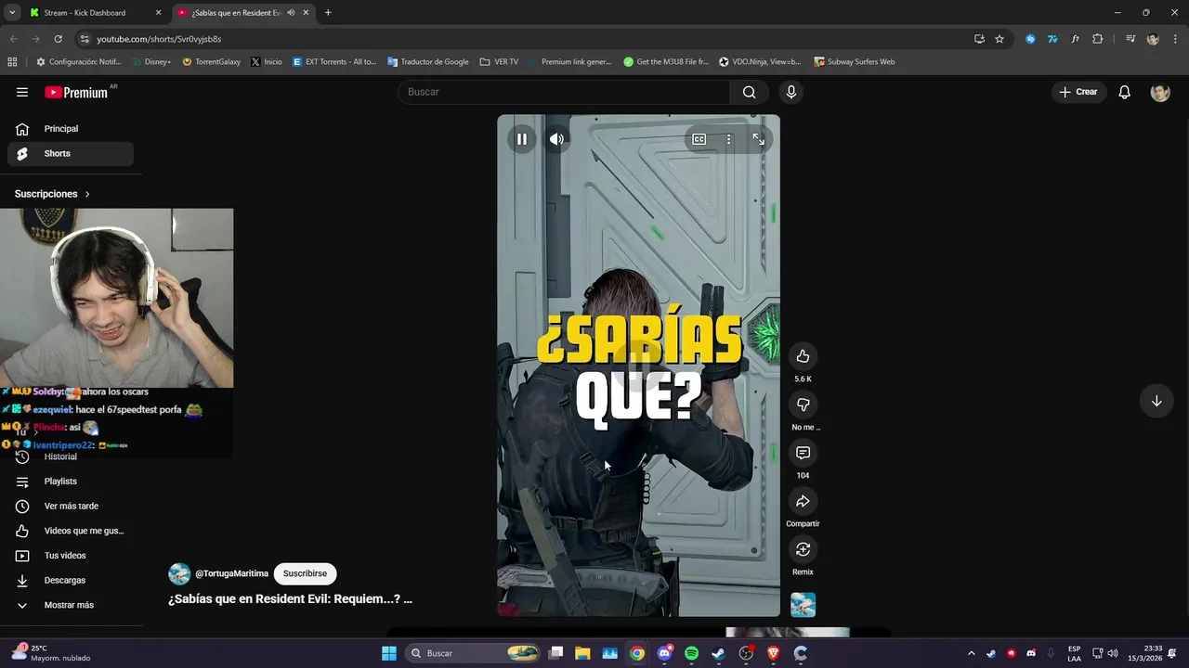Click the Remix icon

803,549
